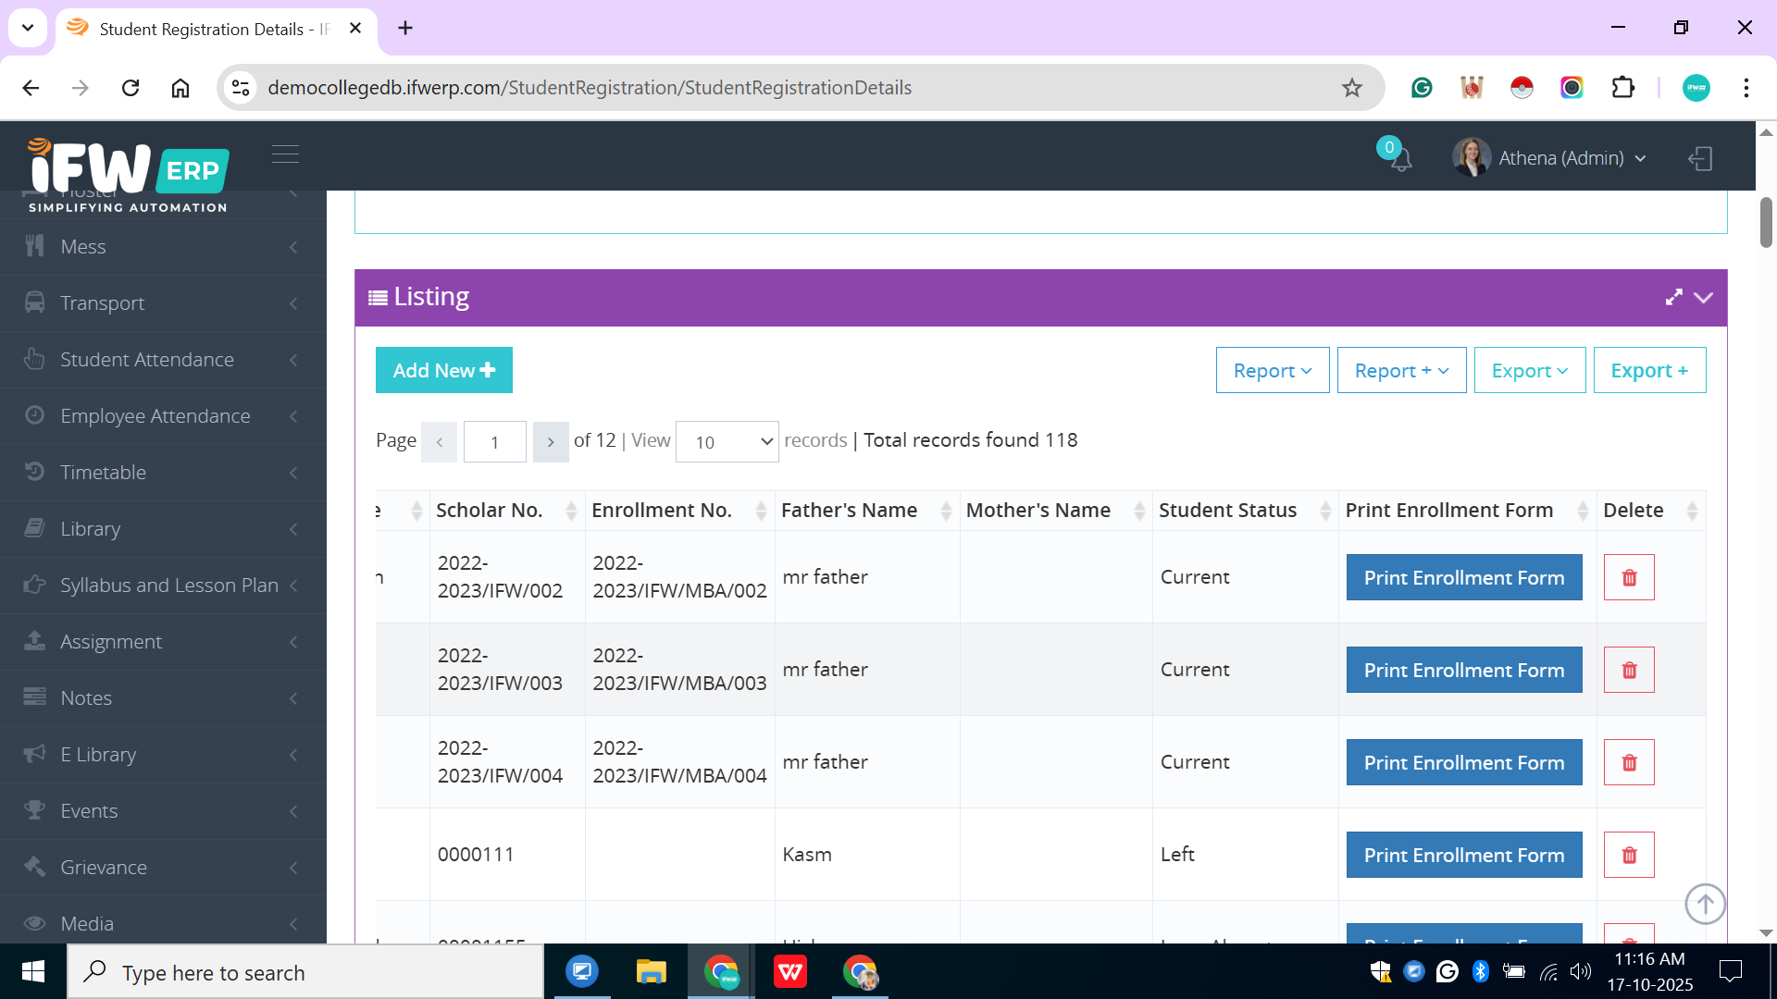Collapse the Listing panel chevron
This screenshot has width=1777, height=999.
[x=1704, y=297]
